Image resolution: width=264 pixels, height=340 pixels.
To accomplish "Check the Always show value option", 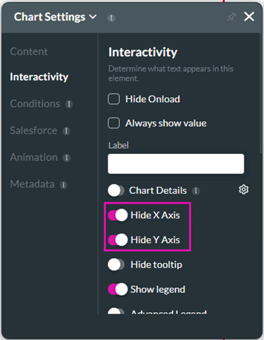I will click(x=114, y=123).
